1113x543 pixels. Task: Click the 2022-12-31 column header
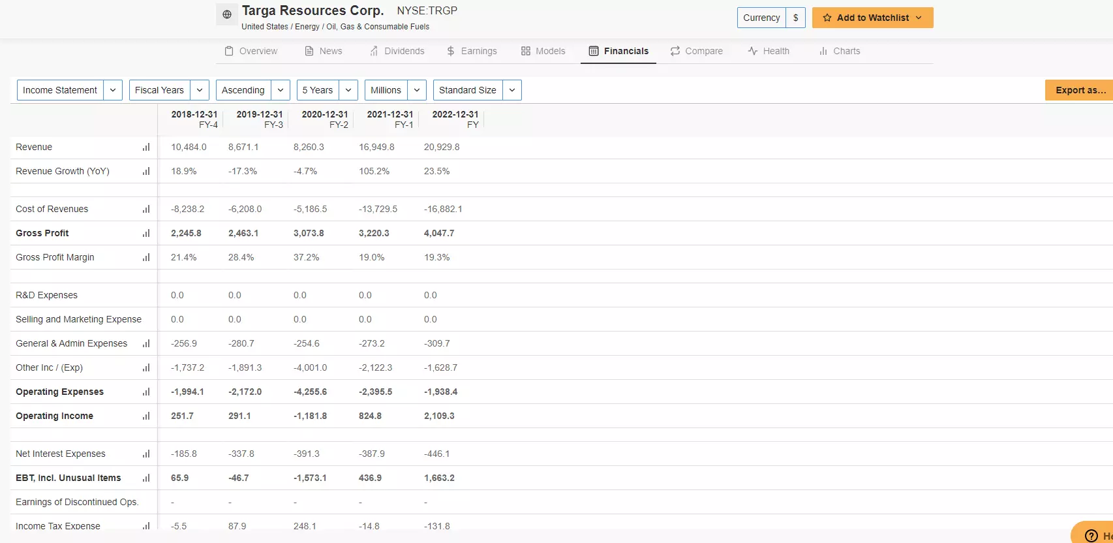[x=455, y=119]
